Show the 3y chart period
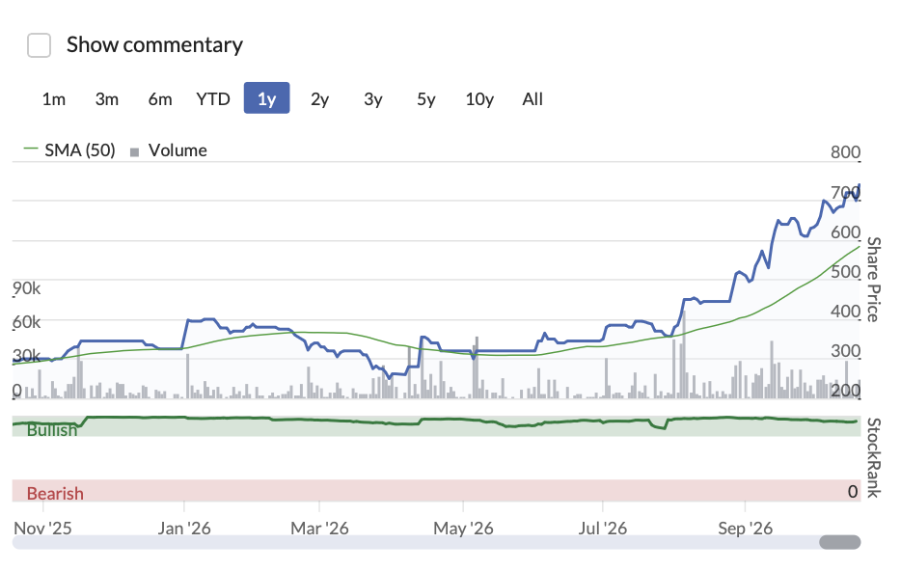 (373, 98)
